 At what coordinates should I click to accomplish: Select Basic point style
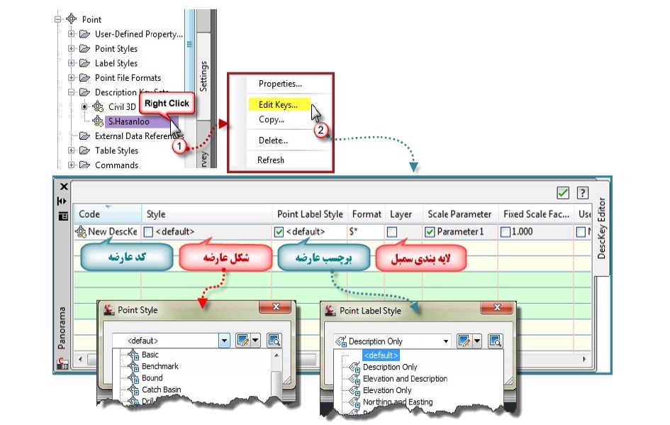point(150,355)
